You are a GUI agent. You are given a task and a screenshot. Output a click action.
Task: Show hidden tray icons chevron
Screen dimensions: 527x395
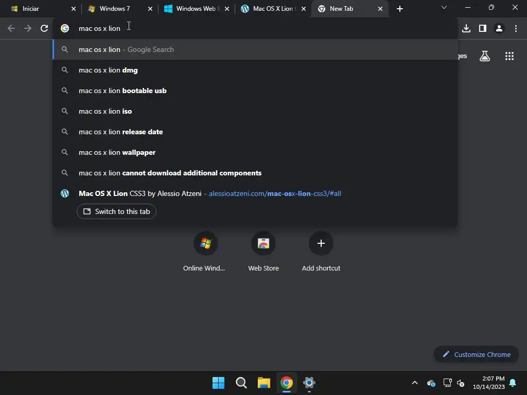[415, 383]
